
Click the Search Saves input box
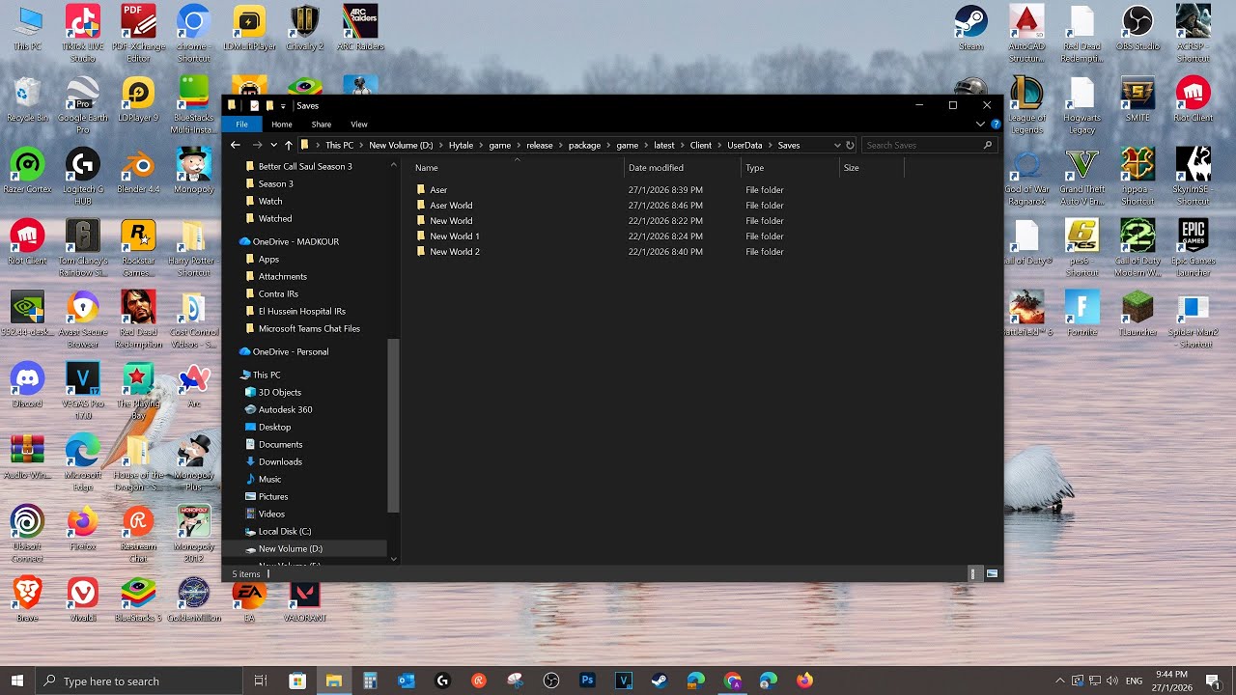tap(929, 145)
